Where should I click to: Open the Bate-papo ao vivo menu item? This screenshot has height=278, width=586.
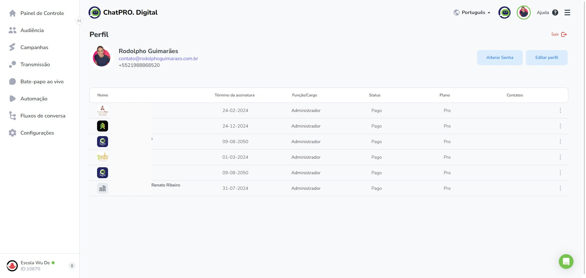[x=42, y=81]
